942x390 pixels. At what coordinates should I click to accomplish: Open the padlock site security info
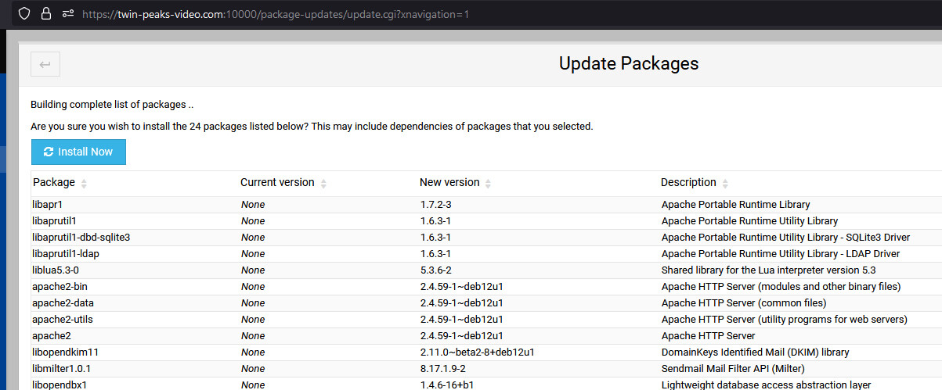[46, 14]
